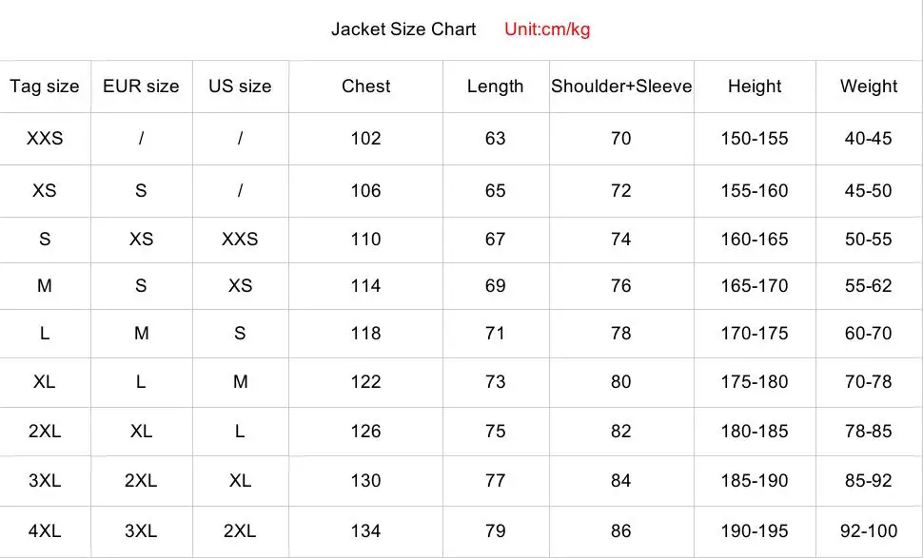Viewport: 923px width, 558px height.
Task: Select the weight range 92-100 cell
Action: point(868,531)
